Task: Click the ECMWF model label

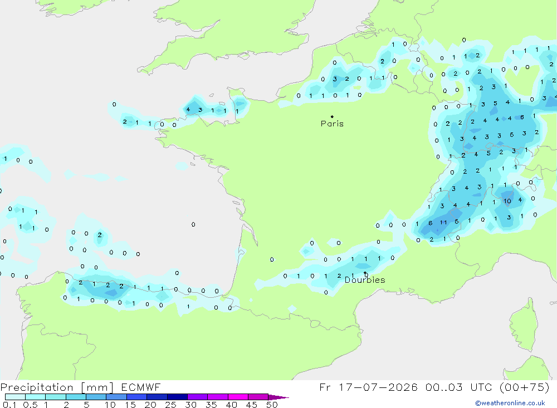Action: (x=141, y=387)
